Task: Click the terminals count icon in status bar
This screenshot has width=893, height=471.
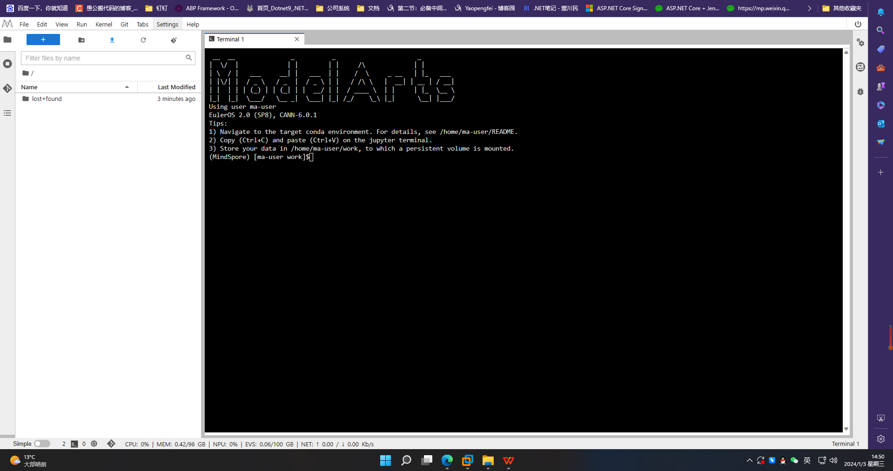Action: 74,444
